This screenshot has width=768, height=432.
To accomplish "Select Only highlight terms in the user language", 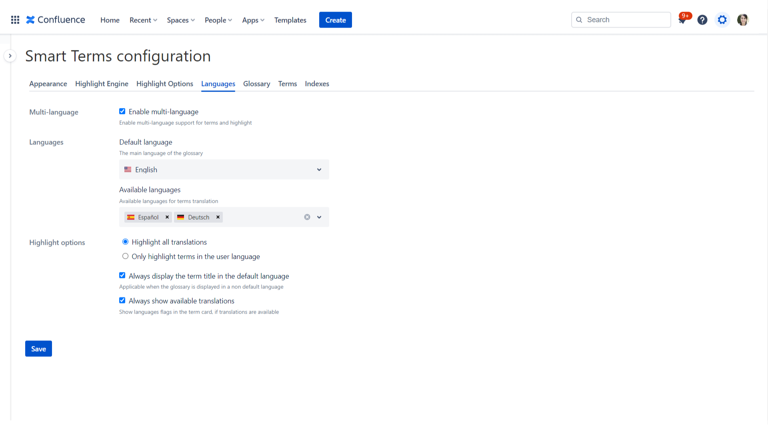I will pyautogui.click(x=125, y=256).
